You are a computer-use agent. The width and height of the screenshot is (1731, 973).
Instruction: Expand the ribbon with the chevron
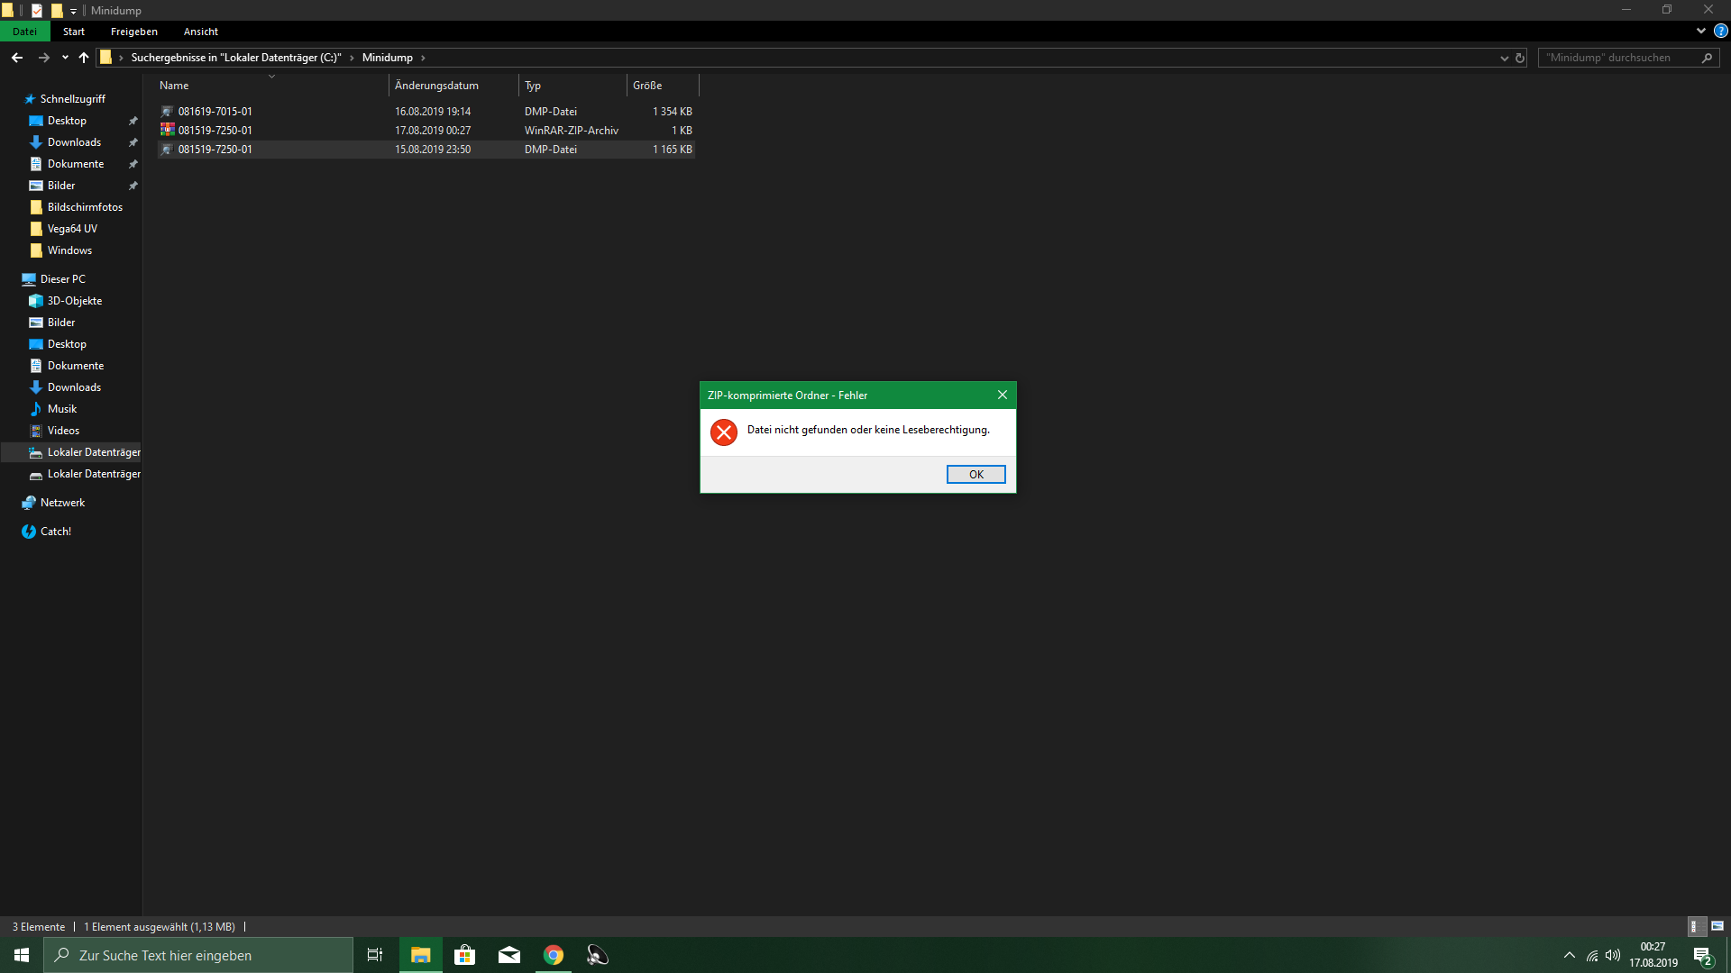tap(1700, 32)
